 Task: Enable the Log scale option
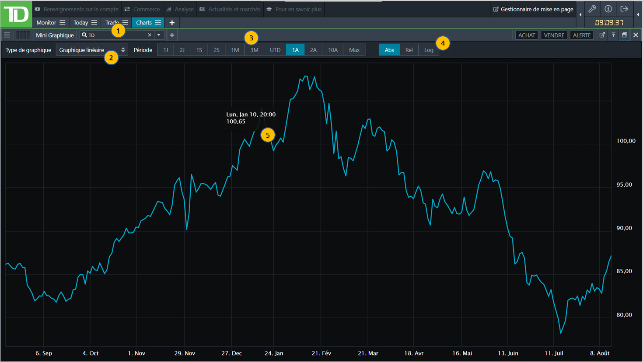(x=428, y=50)
